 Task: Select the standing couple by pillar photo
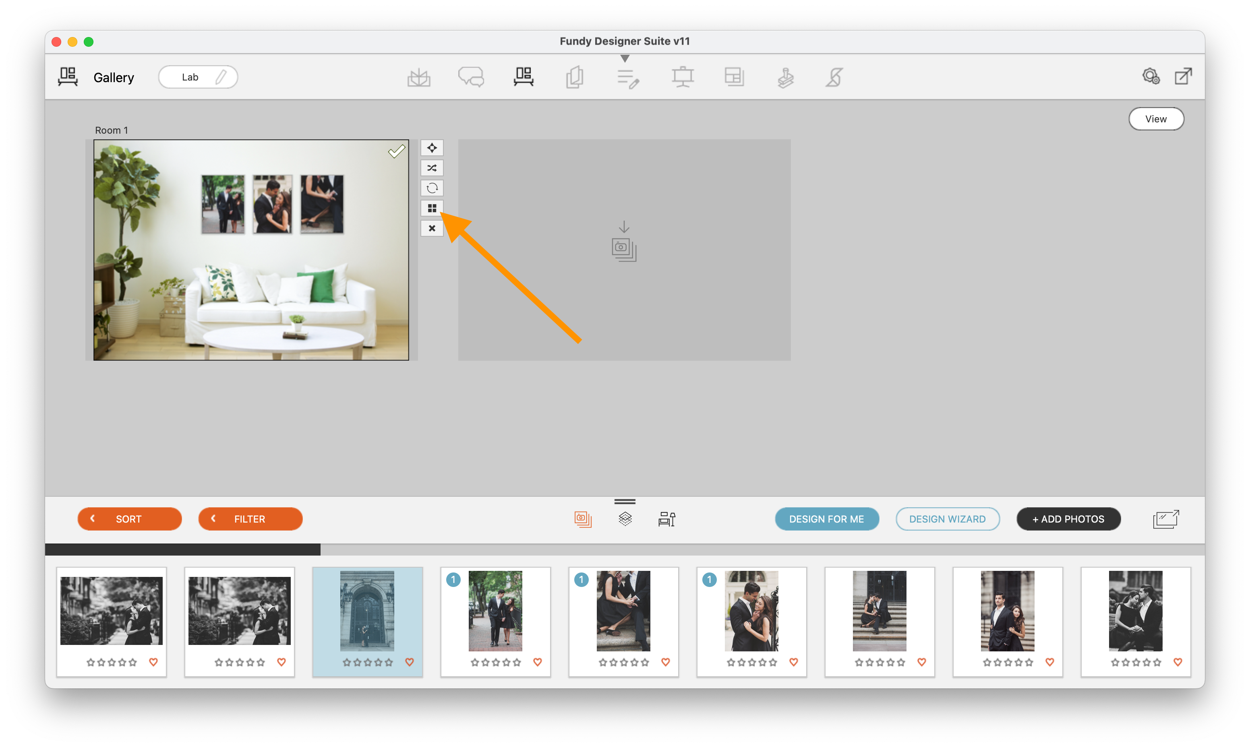click(1008, 611)
